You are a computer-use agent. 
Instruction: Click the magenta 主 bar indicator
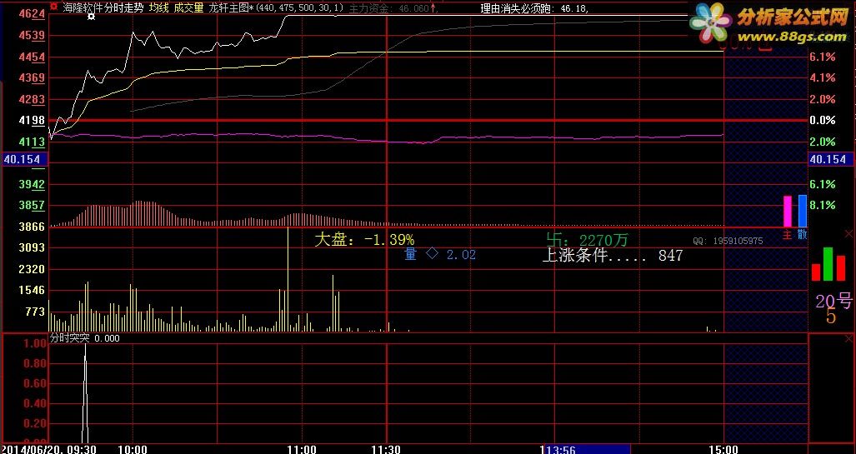787,212
